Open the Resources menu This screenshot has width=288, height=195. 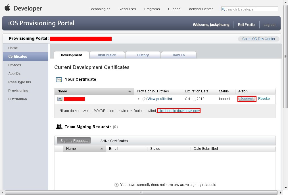127,9
